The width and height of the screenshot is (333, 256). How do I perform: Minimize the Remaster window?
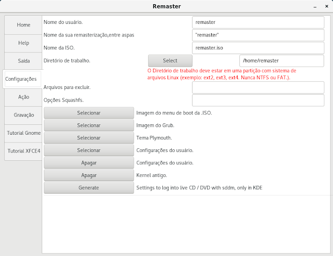click(x=315, y=7)
